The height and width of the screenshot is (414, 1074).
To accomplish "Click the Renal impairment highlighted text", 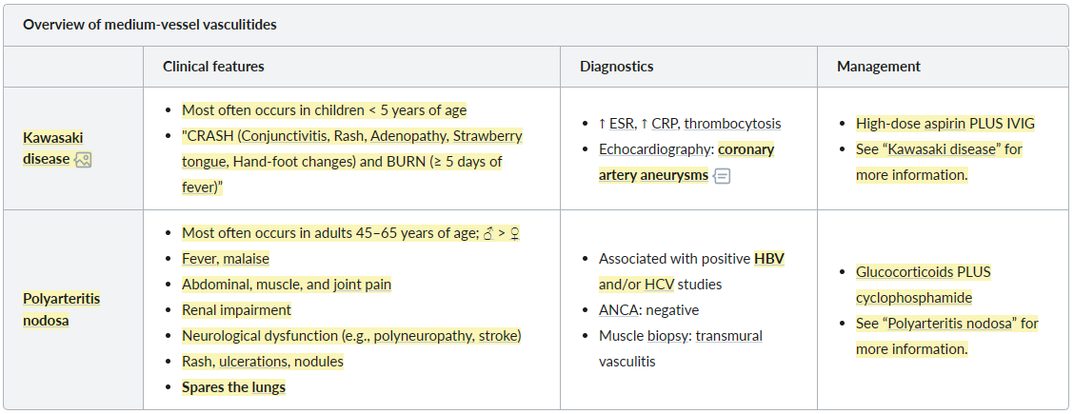I will pyautogui.click(x=236, y=310).
